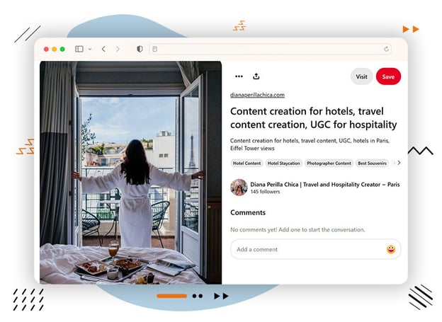This screenshot has height=322, width=442.
Task: Toggle the browser sidebar icon
Action: pos(79,49)
